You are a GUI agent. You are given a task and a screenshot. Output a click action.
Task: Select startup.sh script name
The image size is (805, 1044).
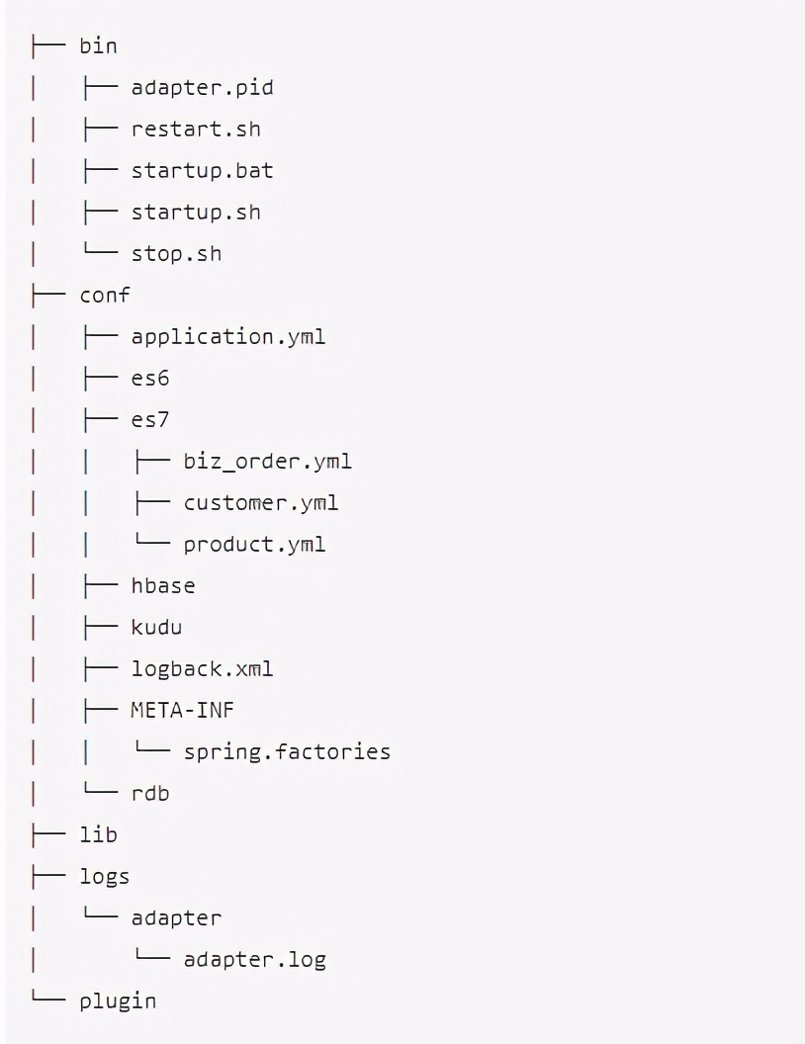click(196, 213)
